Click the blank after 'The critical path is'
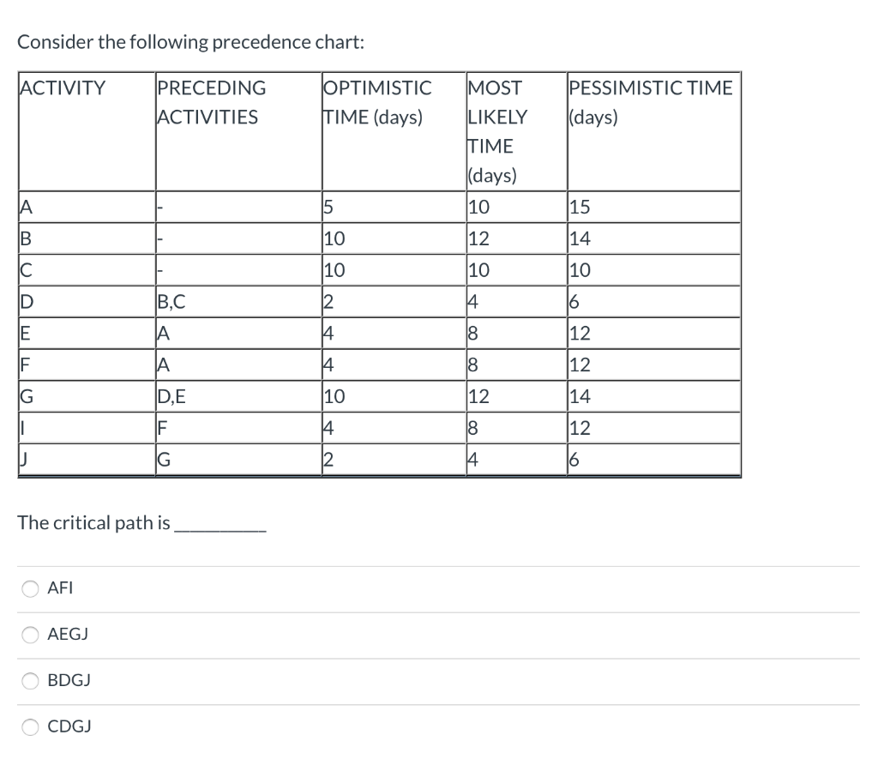 coord(219,527)
